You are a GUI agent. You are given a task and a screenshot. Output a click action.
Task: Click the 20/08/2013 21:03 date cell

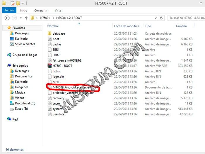pyautogui.click(x=125, y=33)
